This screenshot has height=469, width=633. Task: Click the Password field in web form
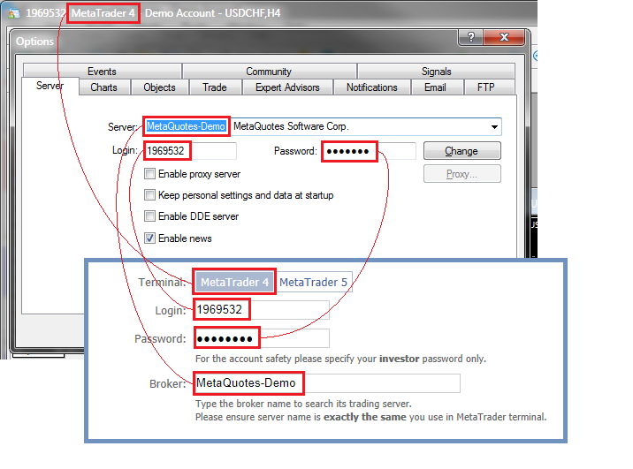262,338
